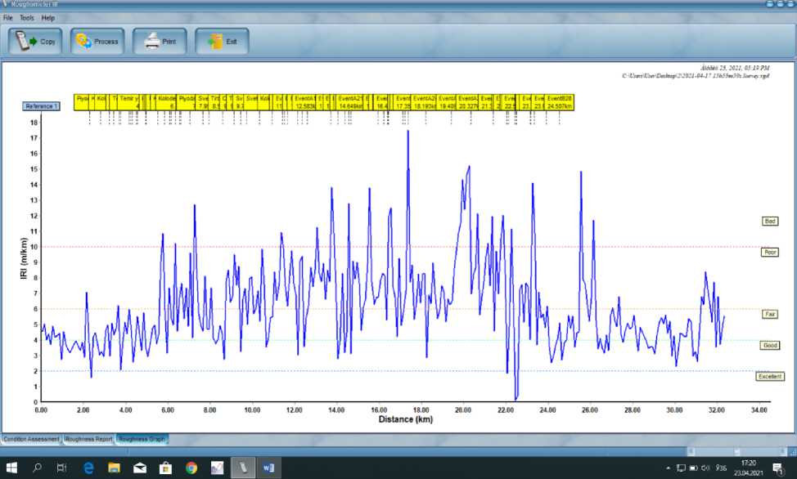Viewport: 797px width, 479px height.
Task: Click the EventB28 24.597km event marker
Action: pyautogui.click(x=560, y=102)
